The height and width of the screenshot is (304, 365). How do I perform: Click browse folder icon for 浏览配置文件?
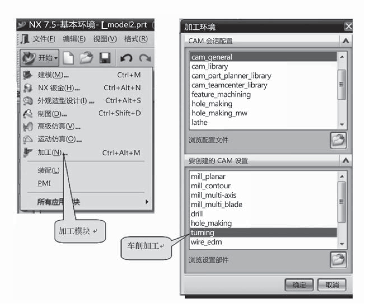(338, 140)
